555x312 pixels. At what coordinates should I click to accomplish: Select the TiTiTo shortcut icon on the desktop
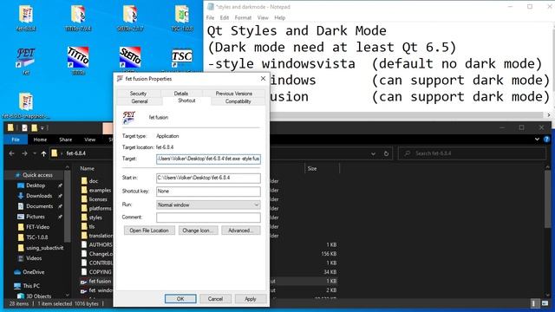[78, 61]
